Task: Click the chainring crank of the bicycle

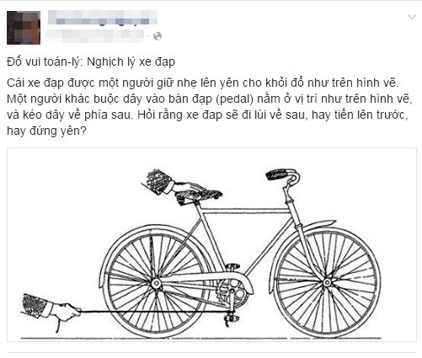Action: 232,292
